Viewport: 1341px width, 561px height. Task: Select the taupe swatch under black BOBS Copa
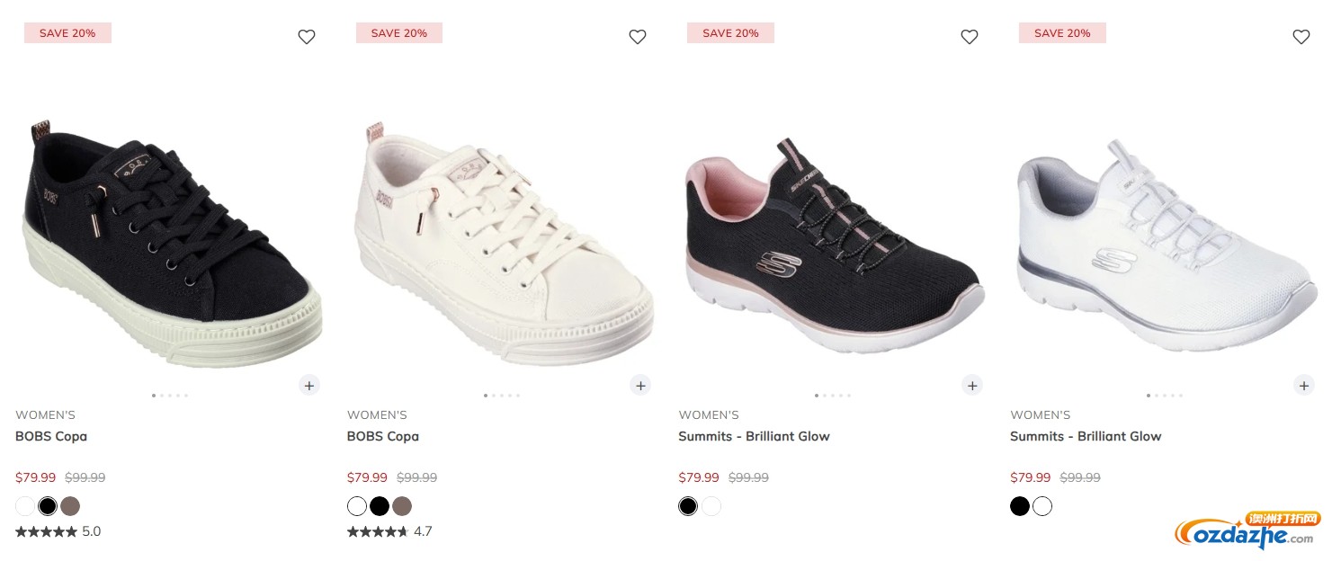click(x=70, y=506)
